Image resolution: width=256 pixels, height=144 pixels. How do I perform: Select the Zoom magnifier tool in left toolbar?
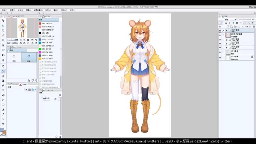pos(3,40)
